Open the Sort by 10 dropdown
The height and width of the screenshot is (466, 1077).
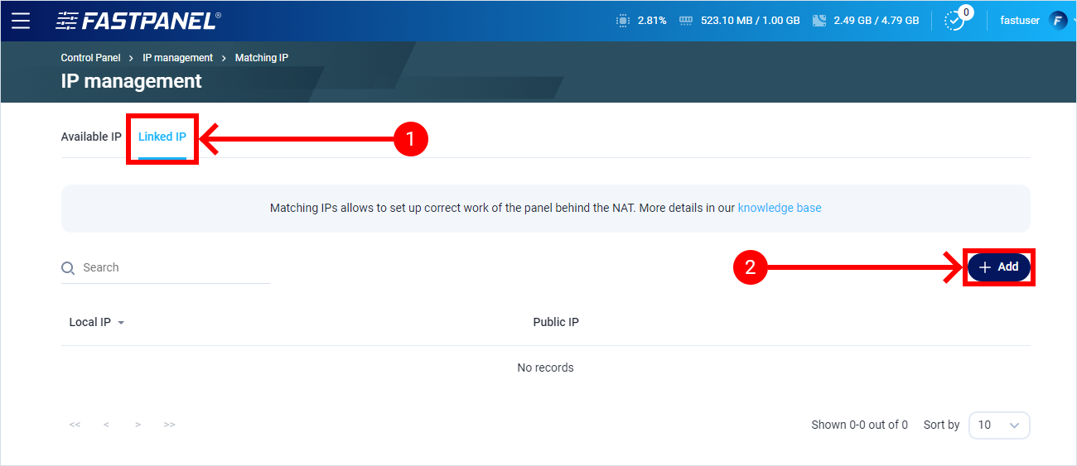coord(999,425)
